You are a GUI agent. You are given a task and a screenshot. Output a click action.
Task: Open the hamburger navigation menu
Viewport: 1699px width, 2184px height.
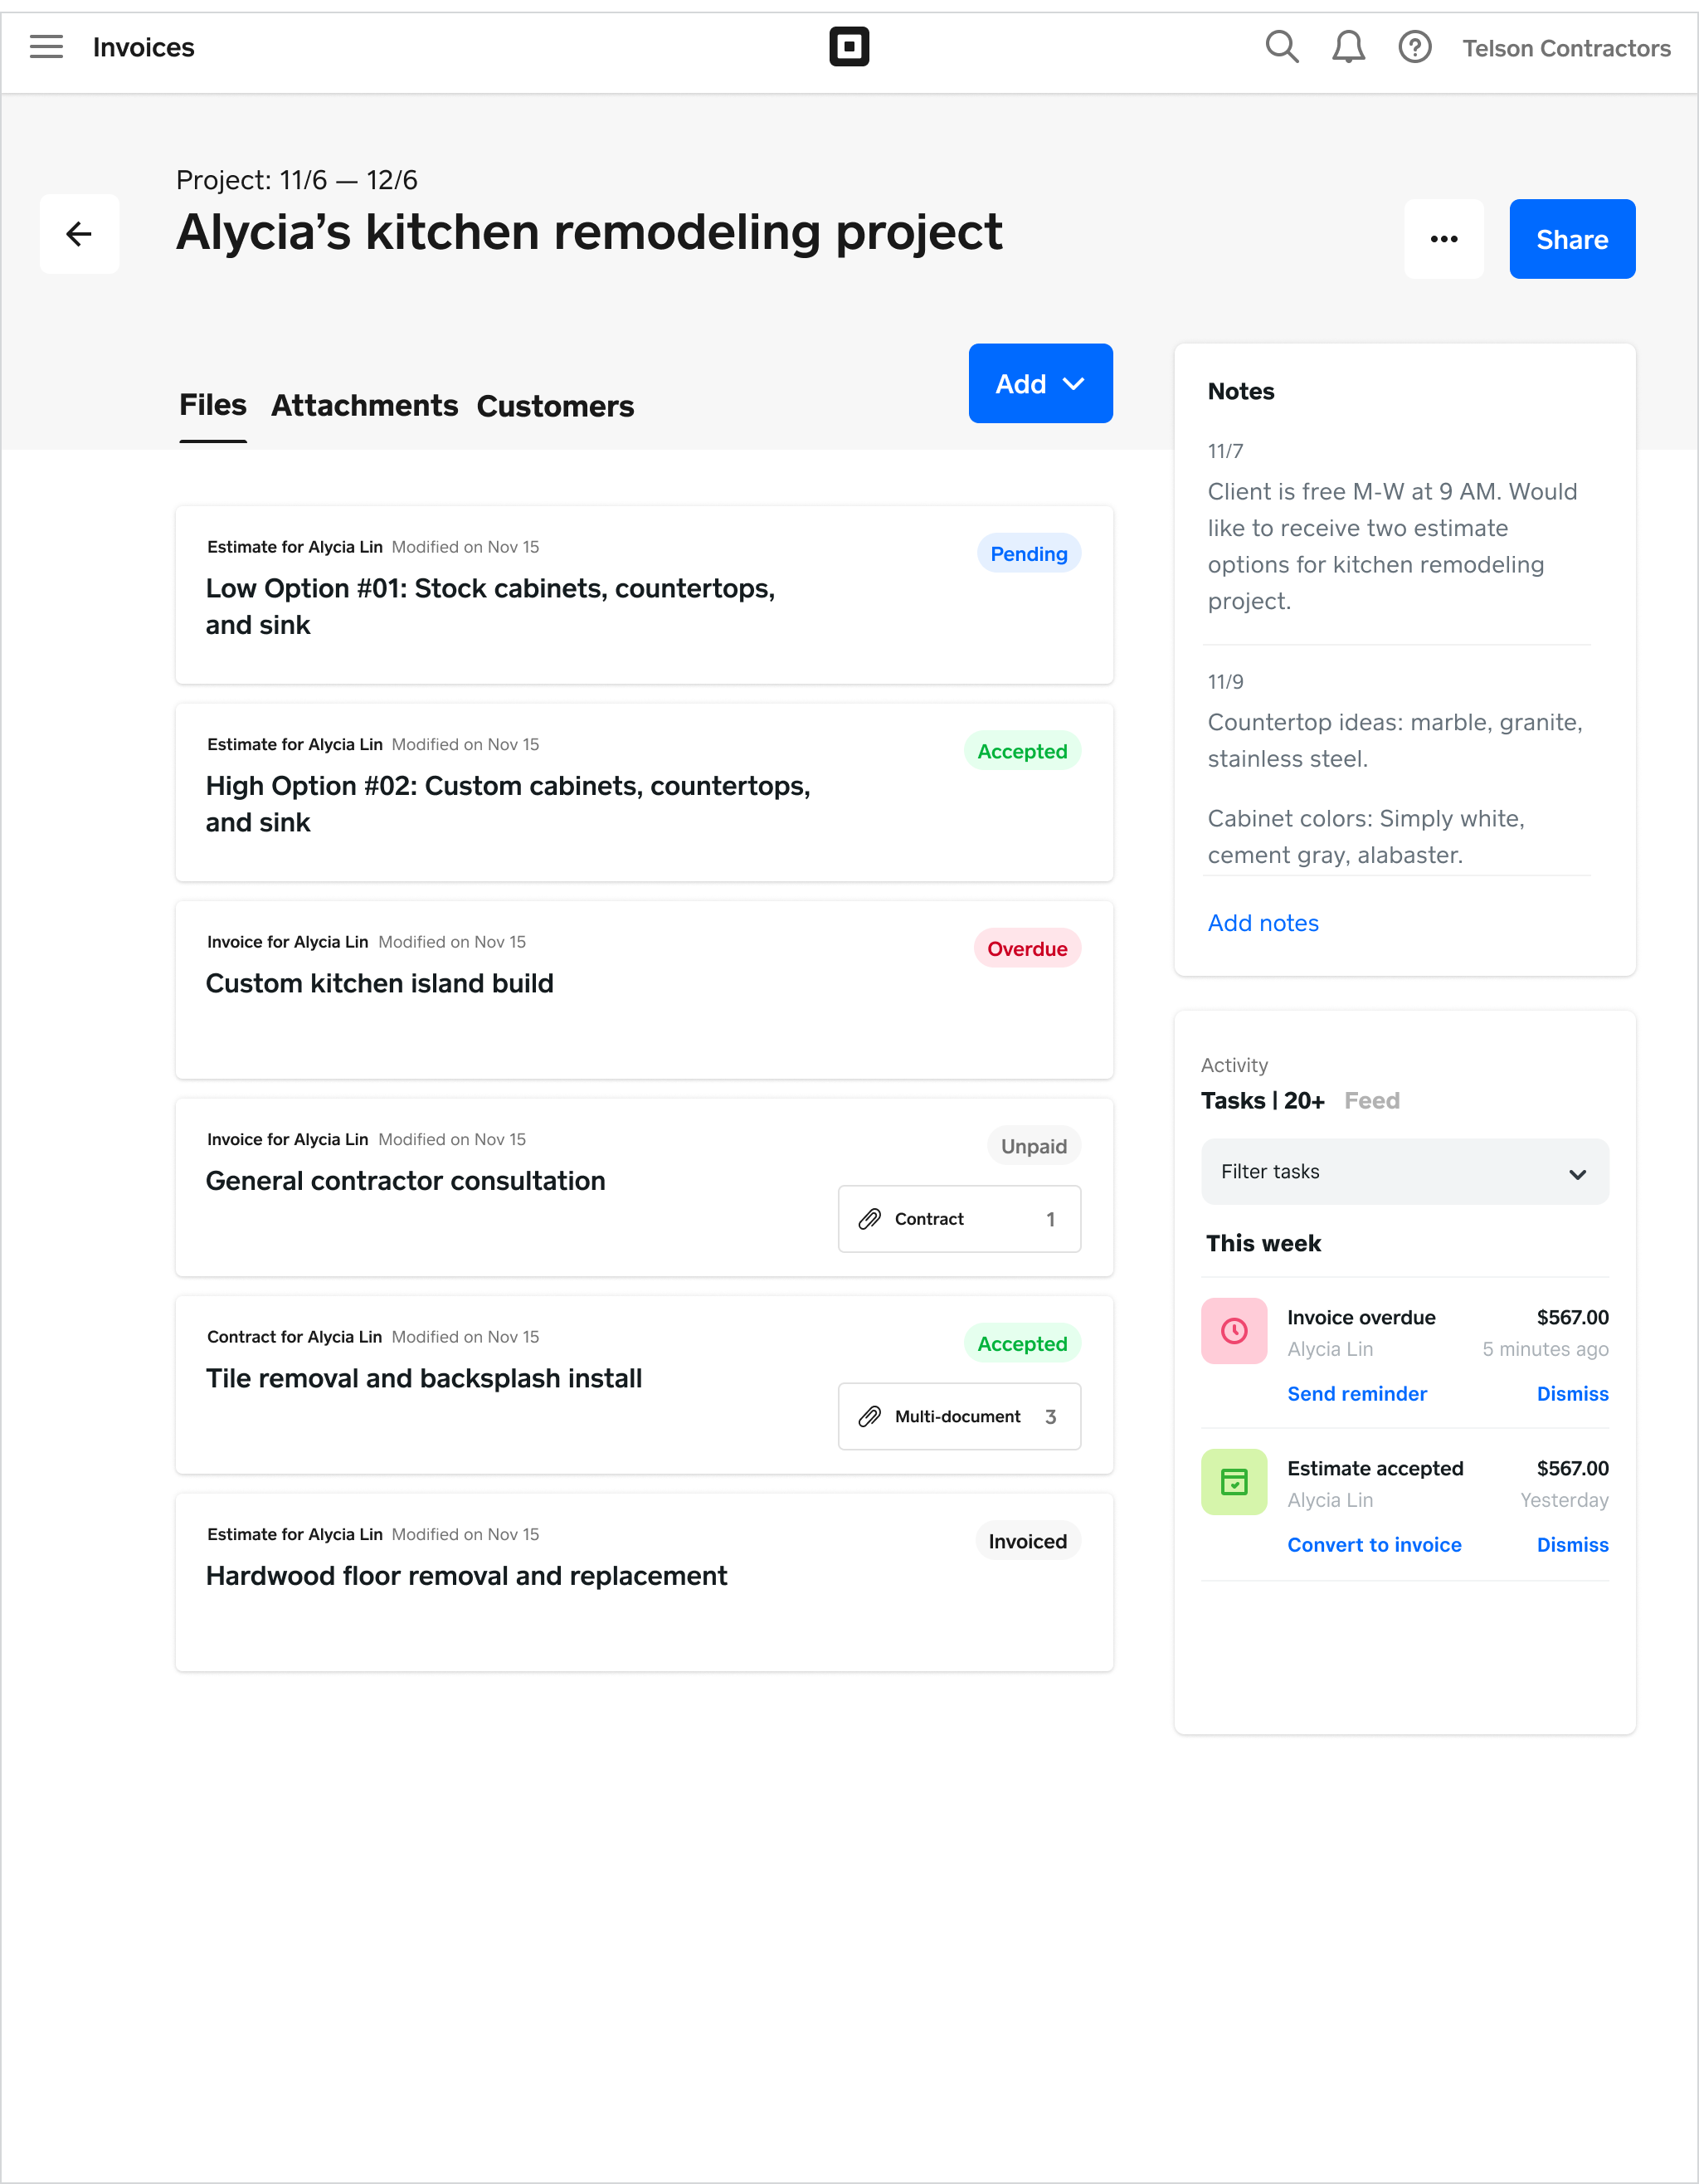point(46,46)
